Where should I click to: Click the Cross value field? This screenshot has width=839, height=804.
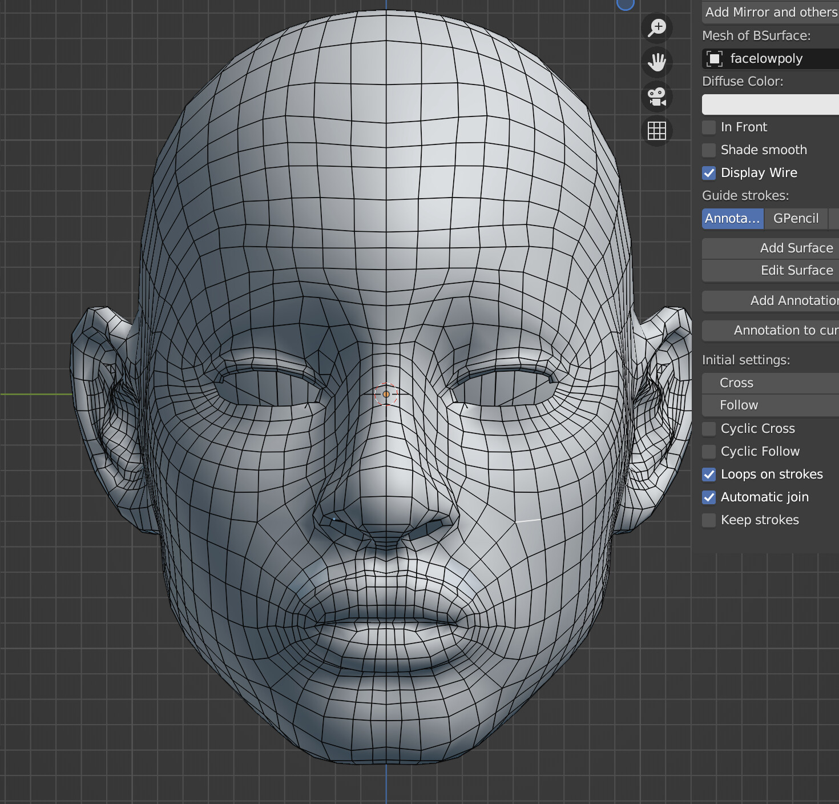(x=771, y=383)
